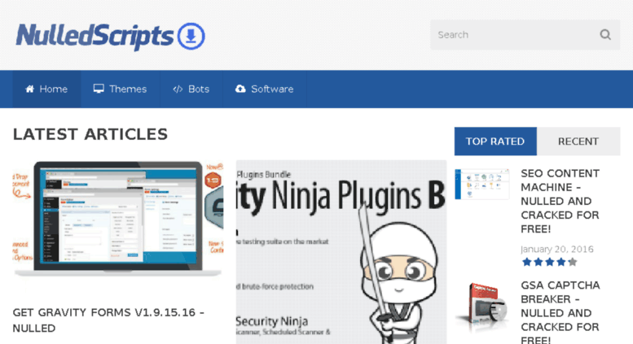Open the Themes menu item

click(121, 89)
